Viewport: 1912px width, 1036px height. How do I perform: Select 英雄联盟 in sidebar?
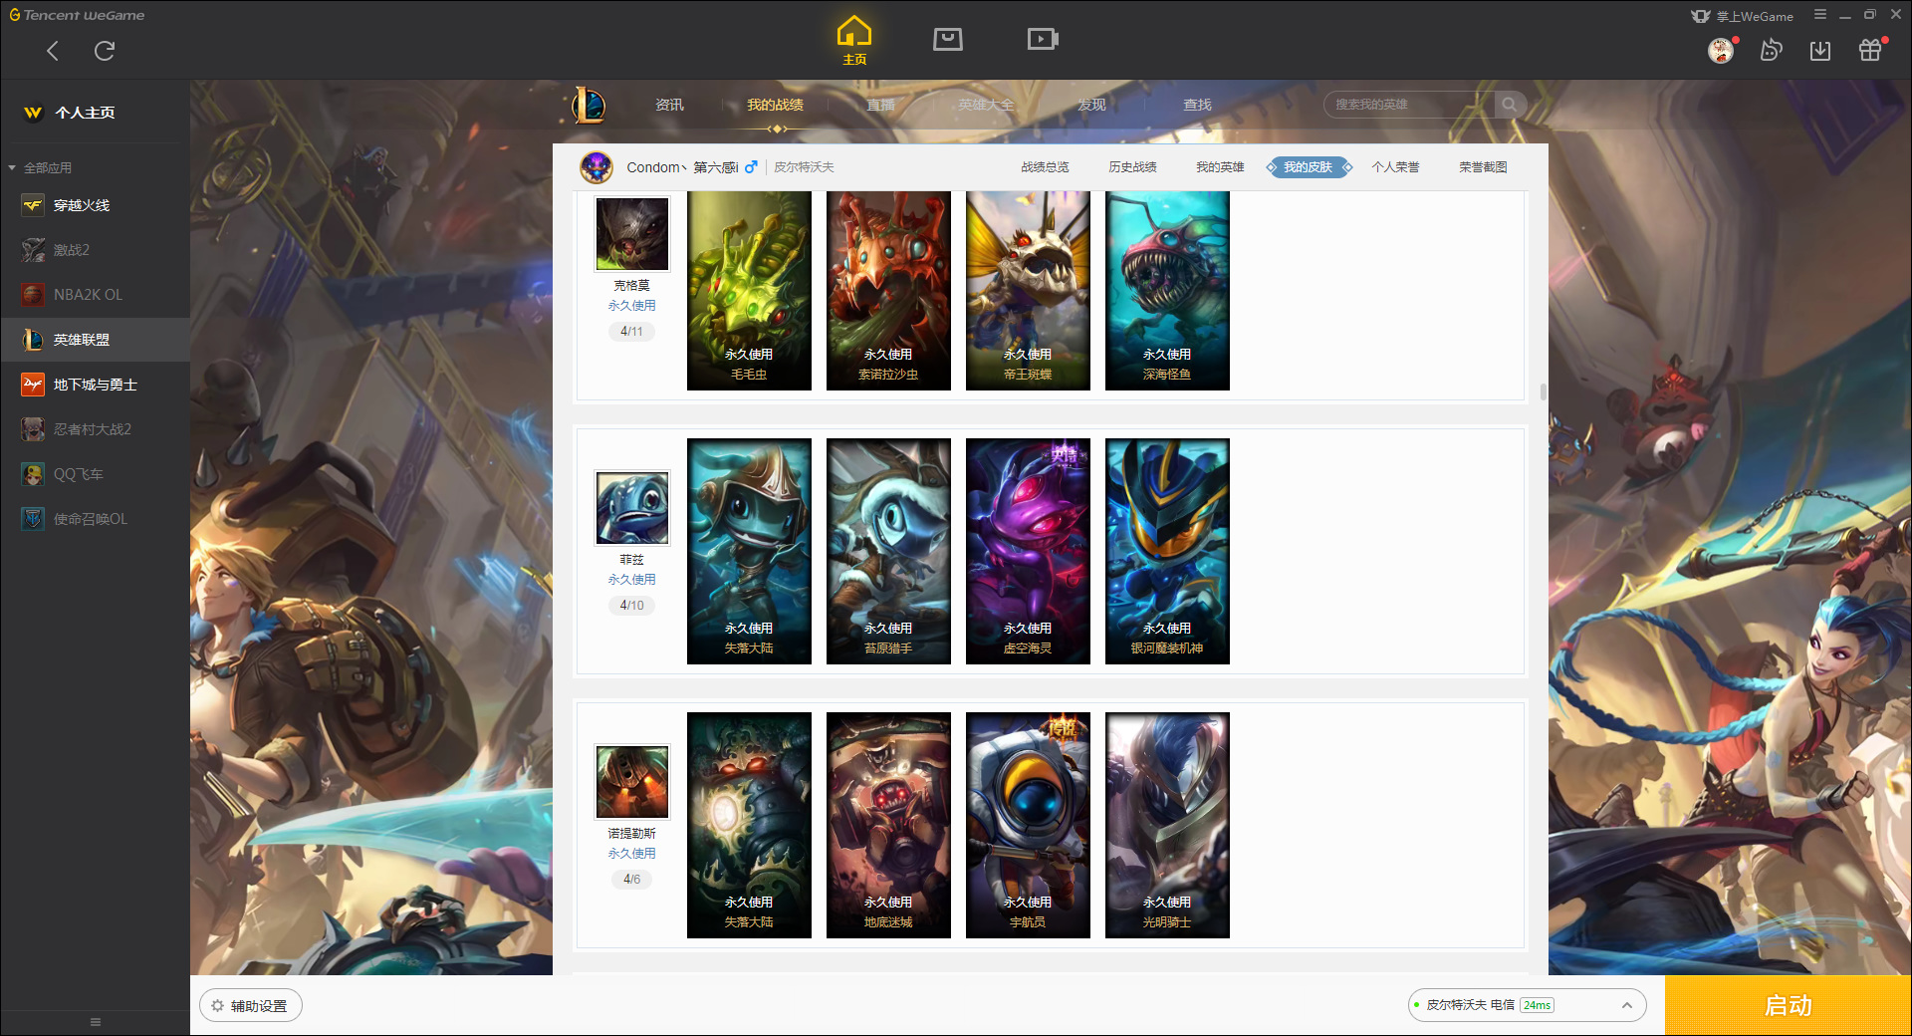pos(95,340)
